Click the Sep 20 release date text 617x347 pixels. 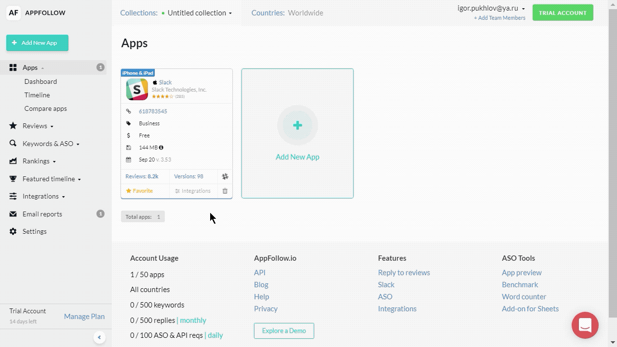[x=147, y=160]
